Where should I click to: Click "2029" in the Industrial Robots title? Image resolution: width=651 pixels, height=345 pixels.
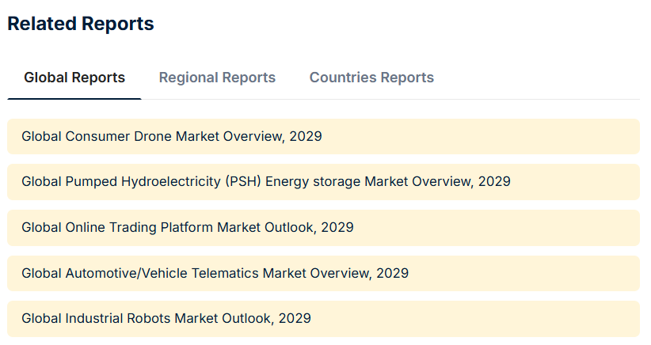click(x=295, y=319)
